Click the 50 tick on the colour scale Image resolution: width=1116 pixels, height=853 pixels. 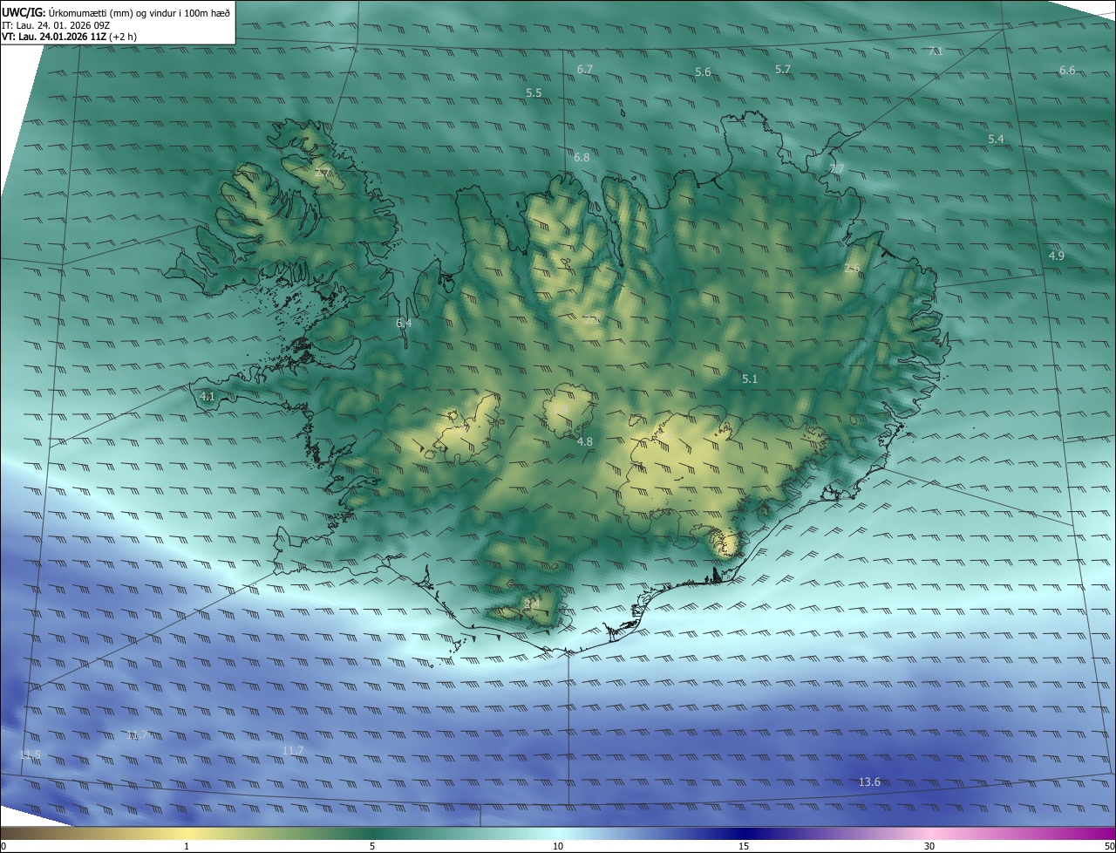click(1109, 846)
